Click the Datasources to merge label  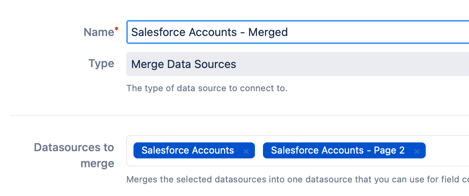click(x=74, y=155)
